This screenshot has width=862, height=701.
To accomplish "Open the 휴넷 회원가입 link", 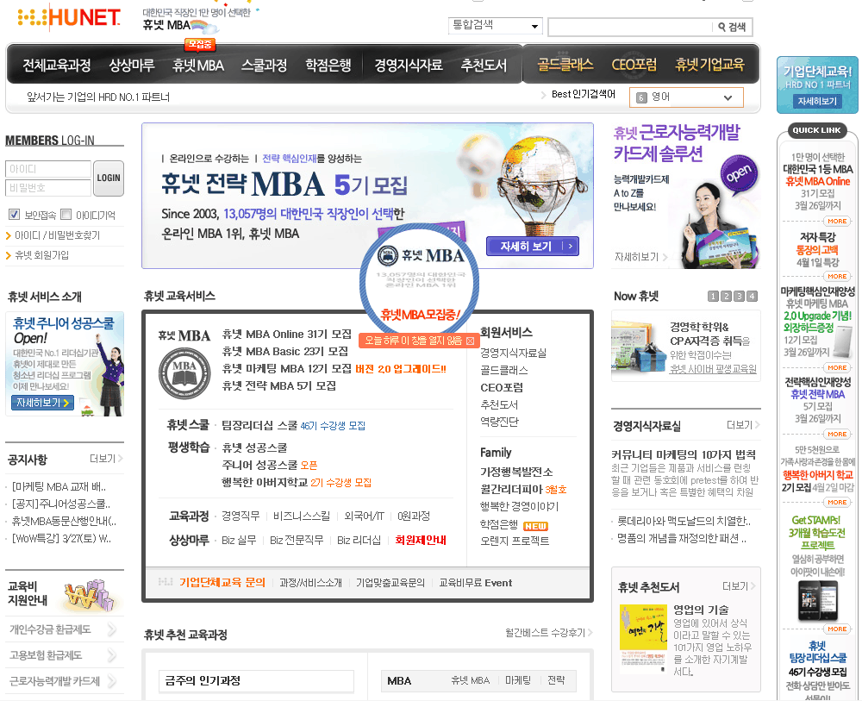I will tap(41, 255).
